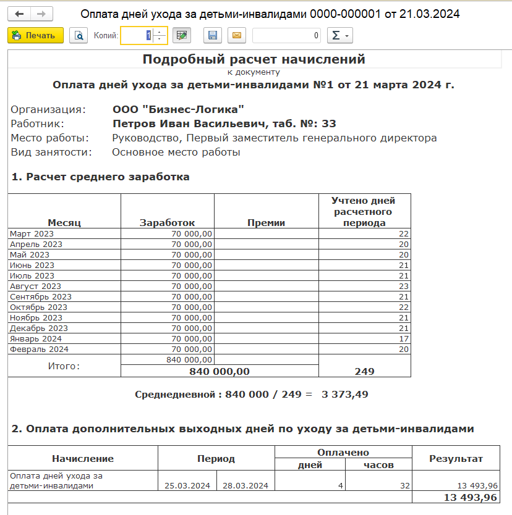Select the days cell showing 23

tap(365, 287)
